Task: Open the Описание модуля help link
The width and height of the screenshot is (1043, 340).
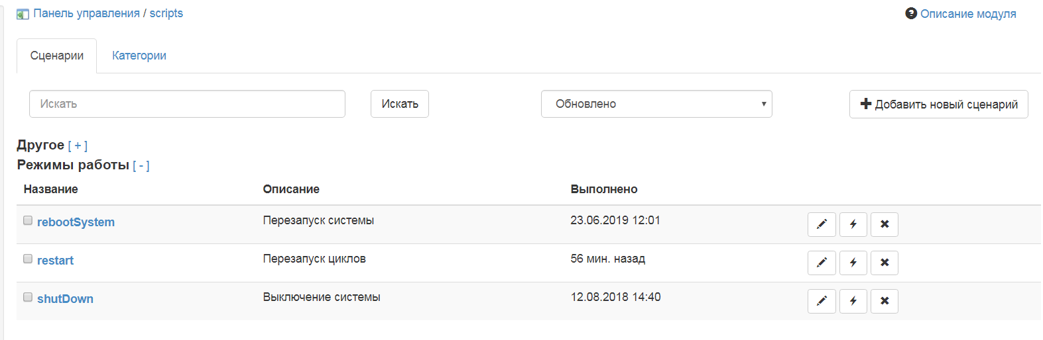Action: pos(961,14)
